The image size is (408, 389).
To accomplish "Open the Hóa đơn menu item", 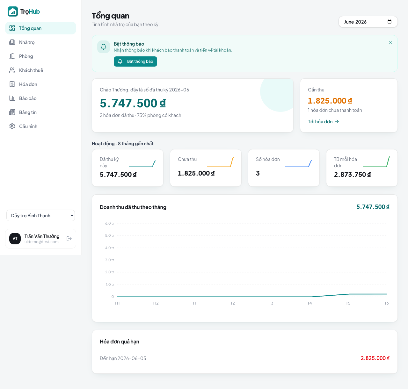I will point(41,84).
